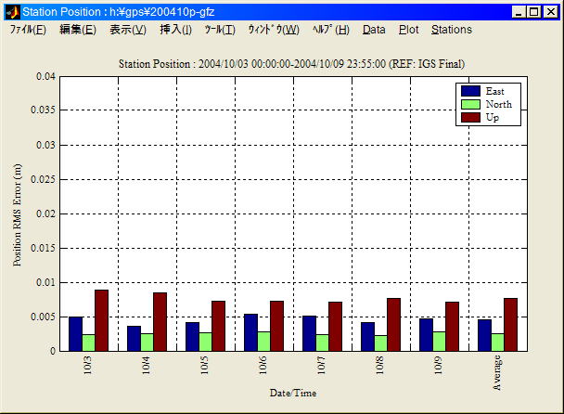Viewport: 564px width, 414px height.
Task: Click the Date/Time x-axis label
Action: [x=293, y=394]
